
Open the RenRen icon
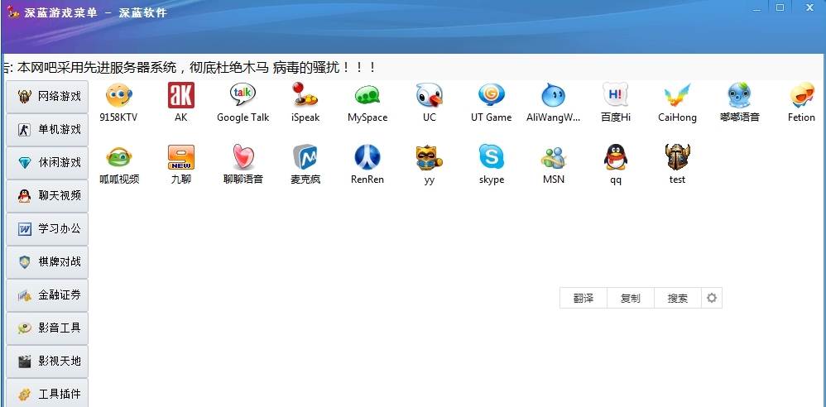coord(367,157)
